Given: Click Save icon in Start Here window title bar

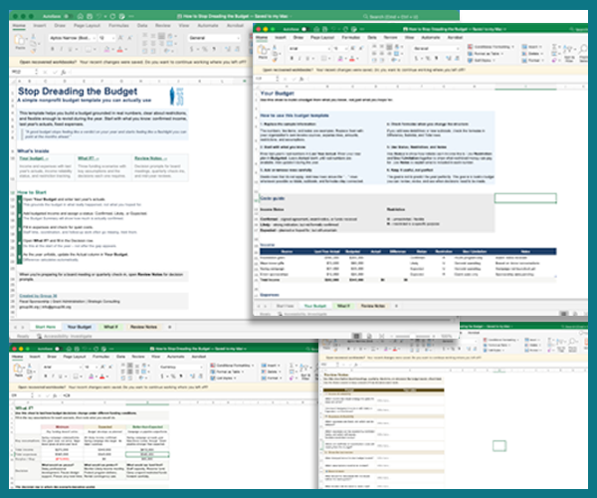Looking at the screenshot, I should point(90,16).
